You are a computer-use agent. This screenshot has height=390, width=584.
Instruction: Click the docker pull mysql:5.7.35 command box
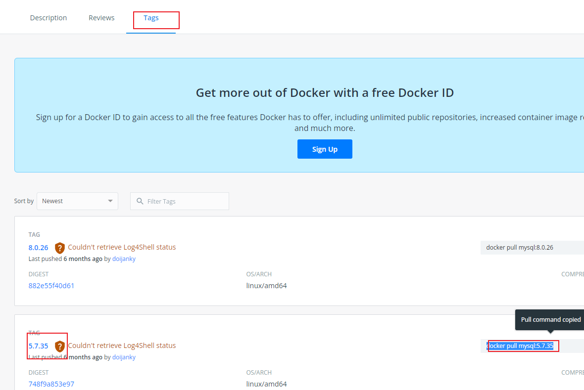(520, 346)
